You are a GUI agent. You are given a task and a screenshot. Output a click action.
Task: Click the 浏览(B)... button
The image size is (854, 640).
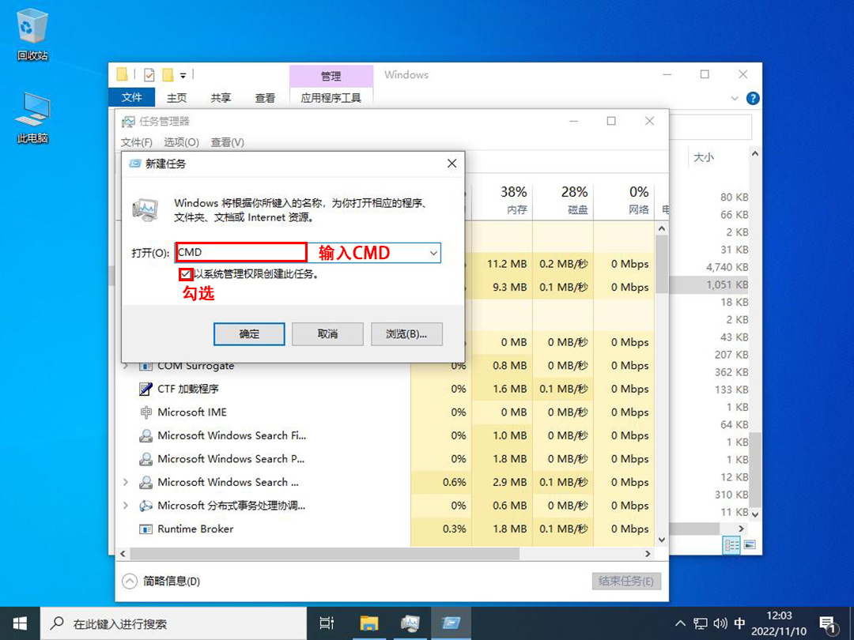click(406, 334)
